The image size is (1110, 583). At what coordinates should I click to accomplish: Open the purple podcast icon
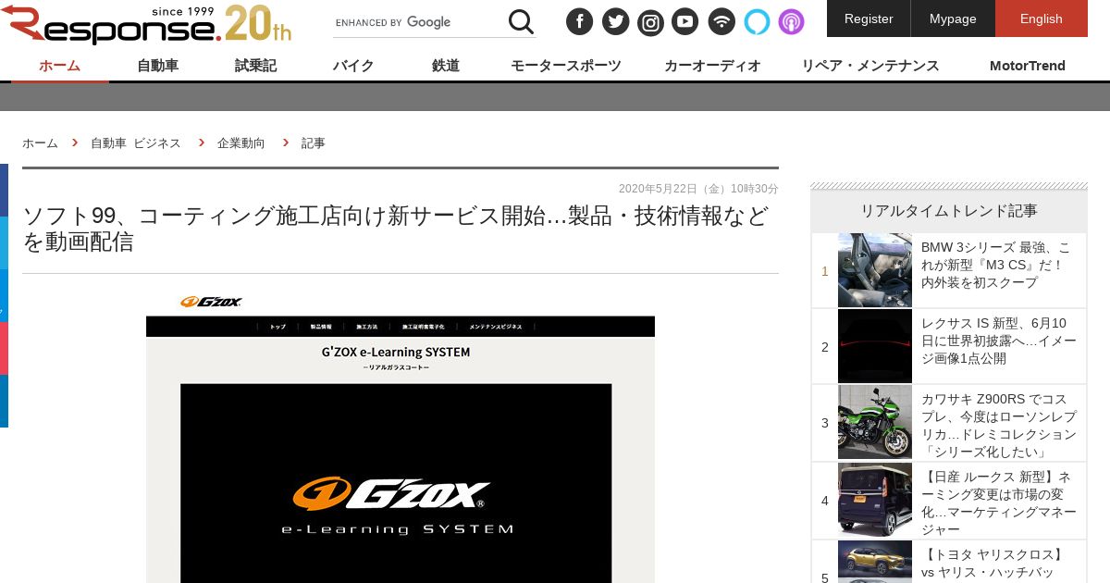click(791, 21)
